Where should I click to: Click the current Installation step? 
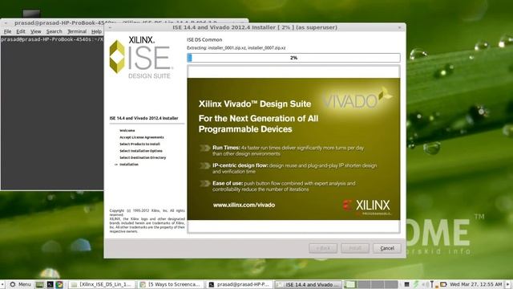click(x=129, y=165)
